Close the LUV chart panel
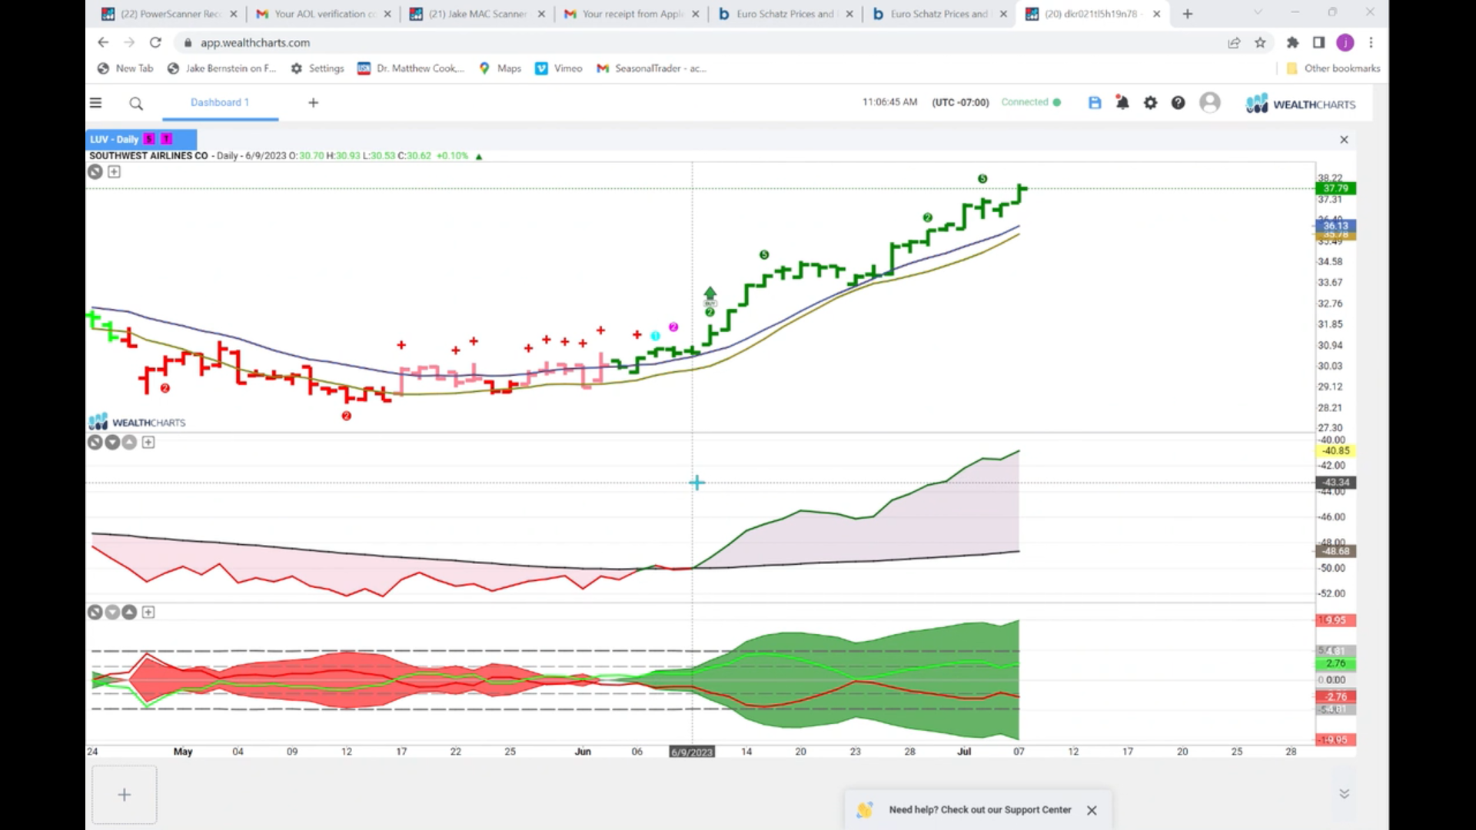 [1344, 140]
